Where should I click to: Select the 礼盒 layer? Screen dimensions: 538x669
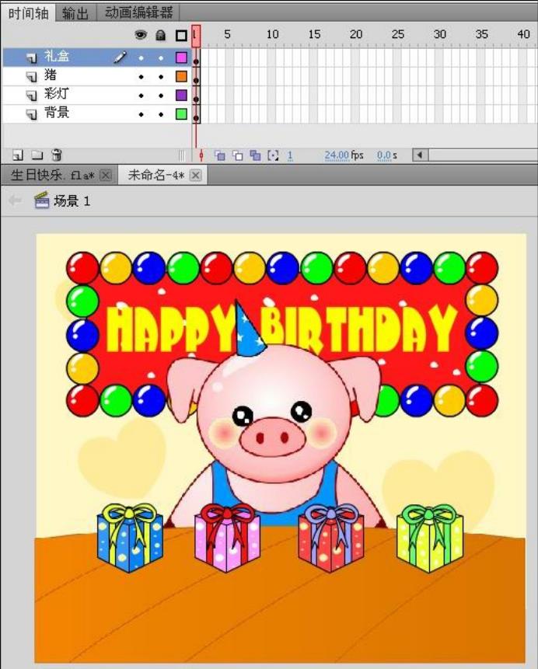click(97, 57)
